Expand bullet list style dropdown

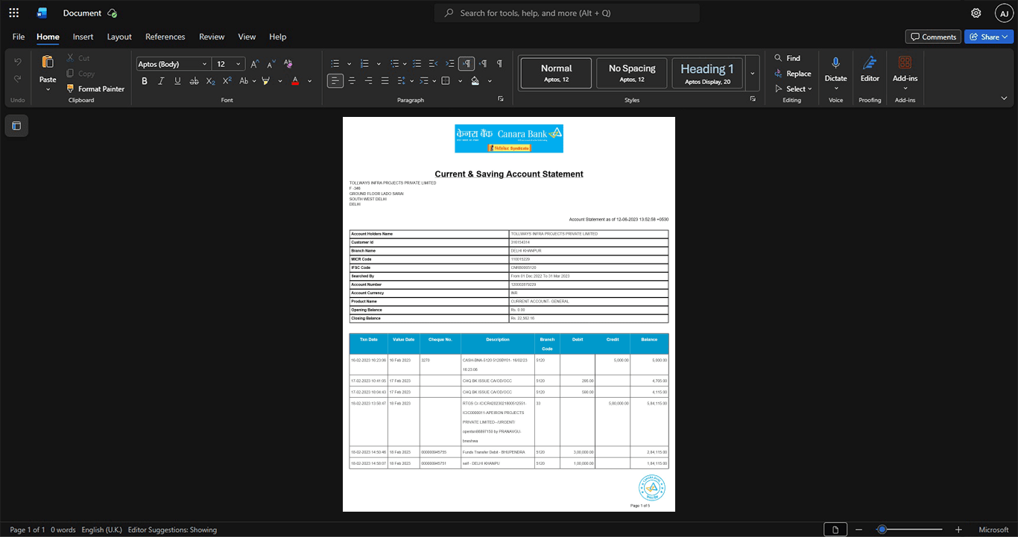pyautogui.click(x=349, y=64)
